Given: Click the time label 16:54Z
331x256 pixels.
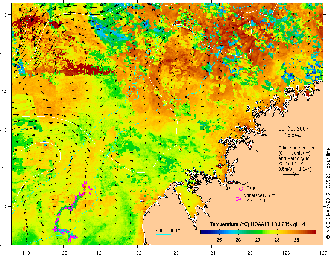Looking at the screenshot, I should [292, 135].
